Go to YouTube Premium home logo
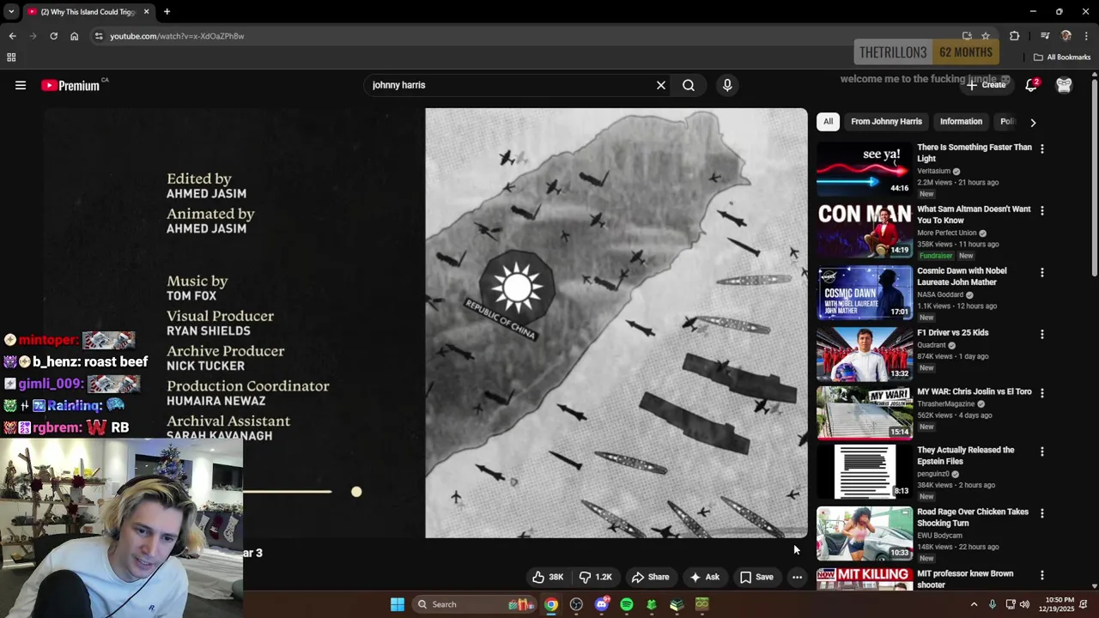 [x=70, y=85]
